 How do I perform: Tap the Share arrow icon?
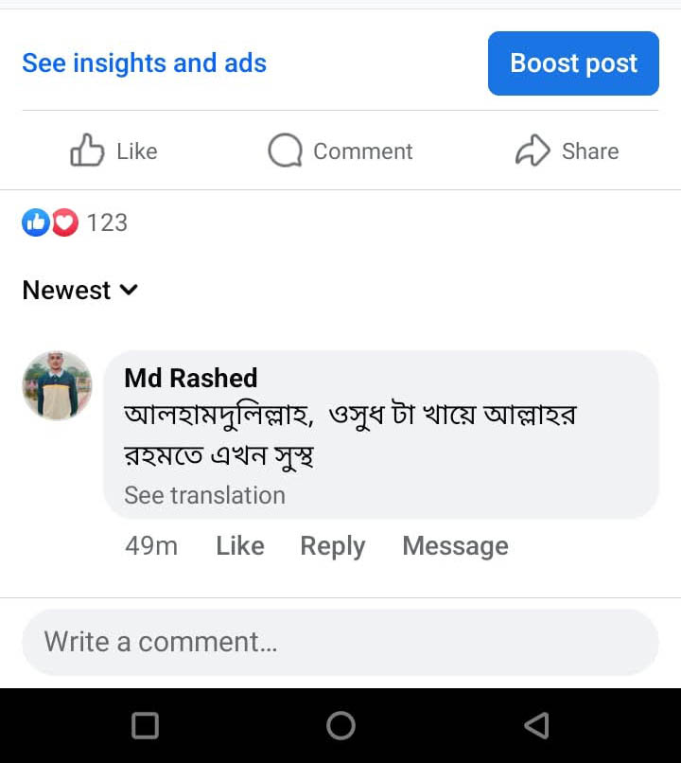533,151
